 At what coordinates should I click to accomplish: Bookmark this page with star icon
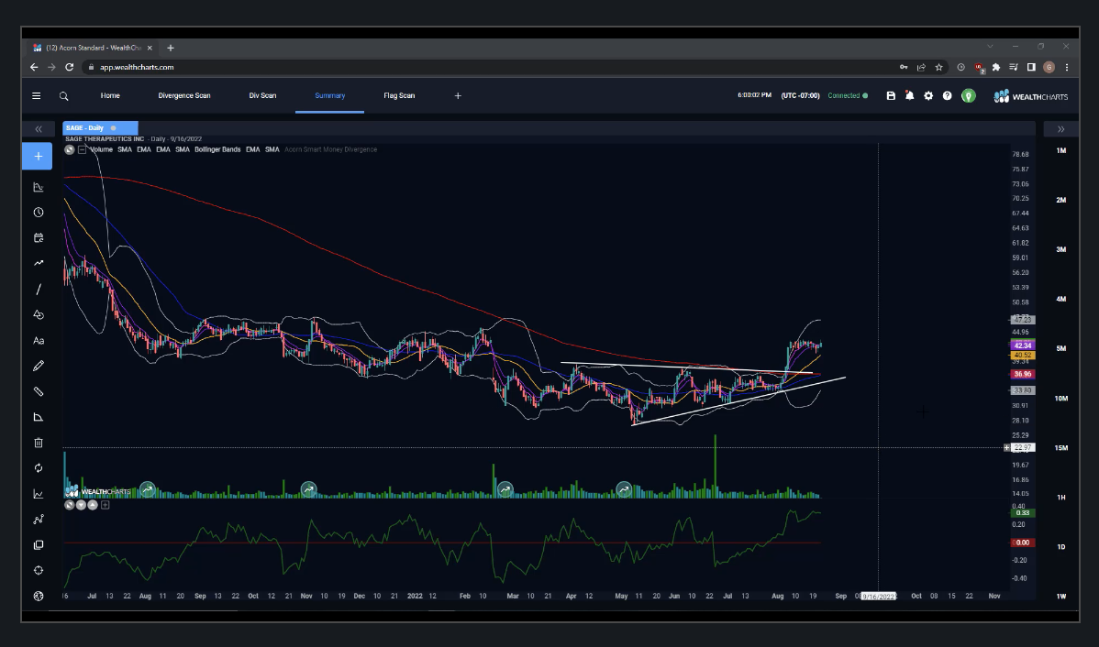click(x=939, y=67)
